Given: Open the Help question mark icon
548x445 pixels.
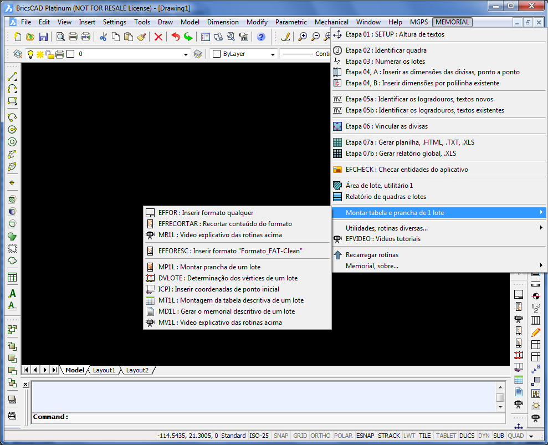Looking at the screenshot, I should click(261, 37).
